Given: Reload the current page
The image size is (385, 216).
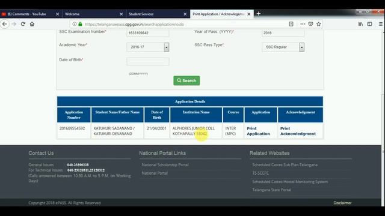Looking at the screenshot, I should [x=23, y=24].
